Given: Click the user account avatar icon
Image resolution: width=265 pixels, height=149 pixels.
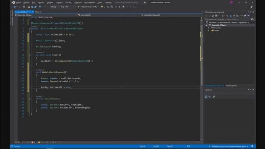Looking at the screenshot, I should [231, 2].
